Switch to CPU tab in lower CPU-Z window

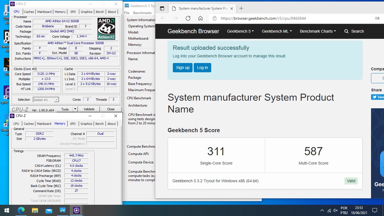(16, 124)
